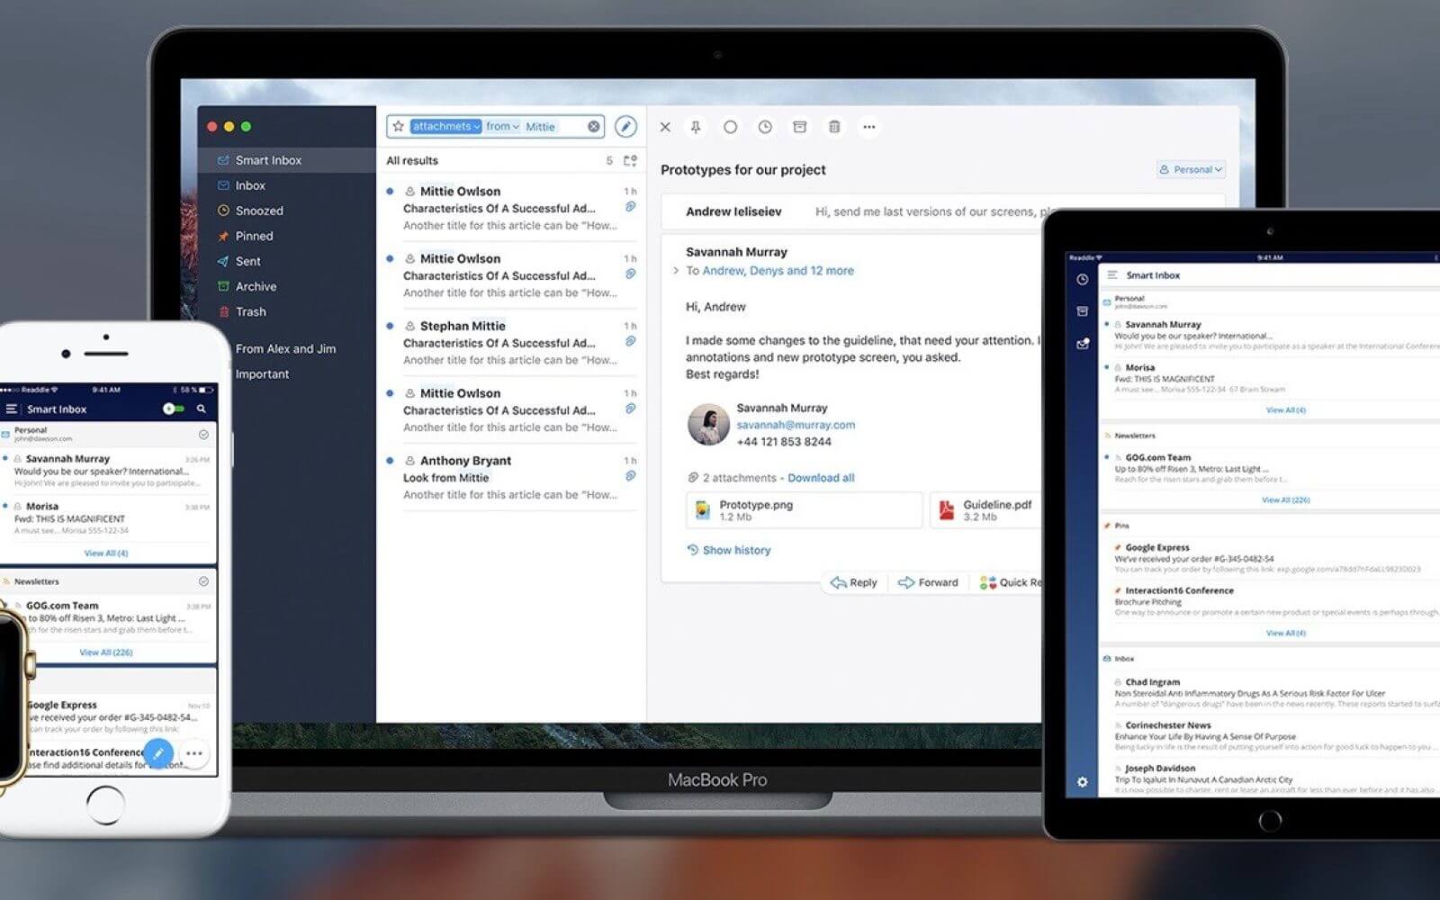Open the 'attachmets' filter token dropdown
1440x900 pixels.
[x=445, y=127]
